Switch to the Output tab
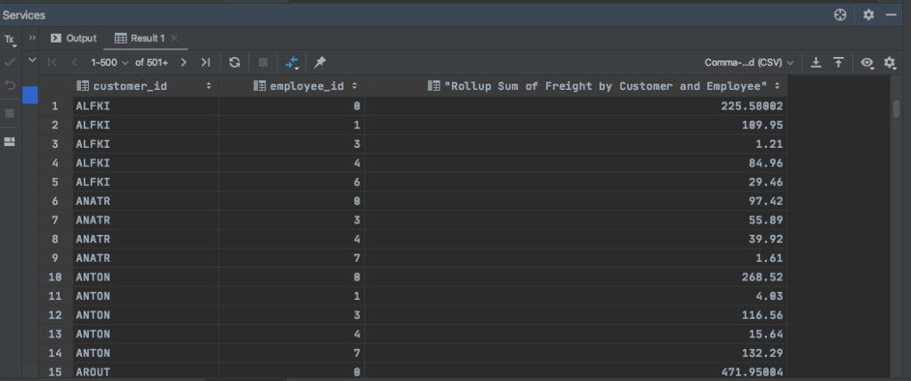 coord(74,38)
